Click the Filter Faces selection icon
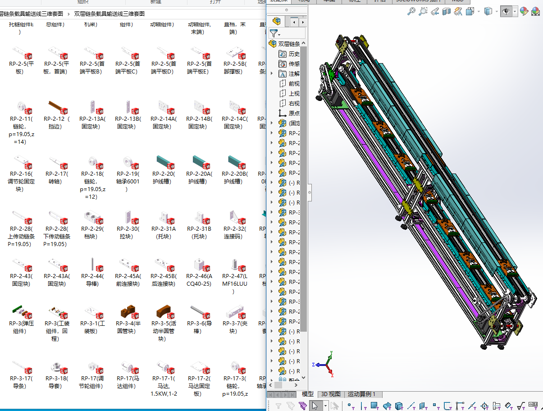Screen dimensions: 543x411 pyautogui.click(x=374, y=406)
